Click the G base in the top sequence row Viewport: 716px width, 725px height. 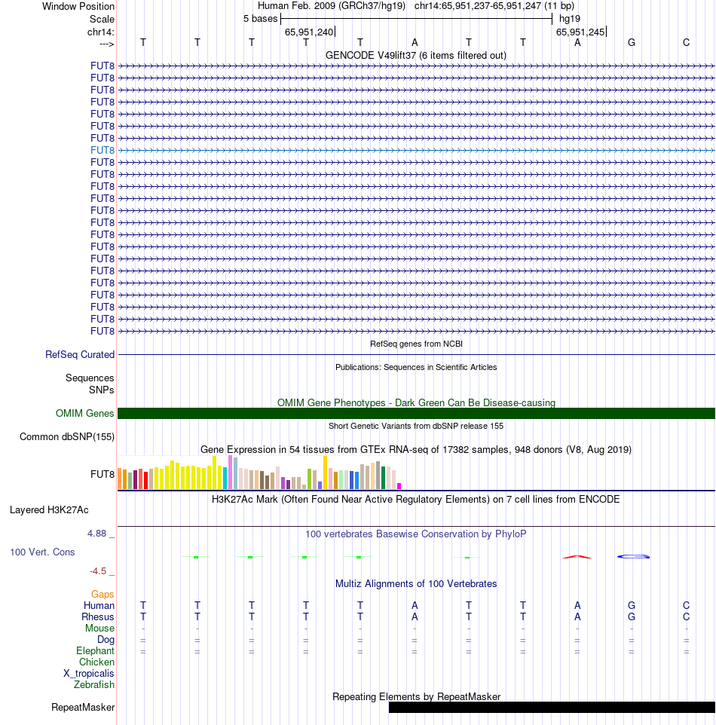[632, 42]
